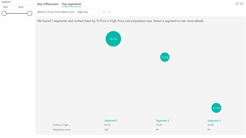Select the 41.4% segment bubble

tap(216, 108)
